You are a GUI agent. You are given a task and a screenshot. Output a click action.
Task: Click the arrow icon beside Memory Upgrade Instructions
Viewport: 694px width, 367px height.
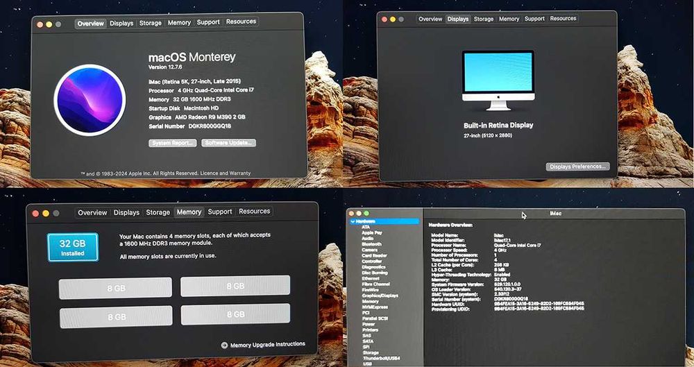pos(224,345)
